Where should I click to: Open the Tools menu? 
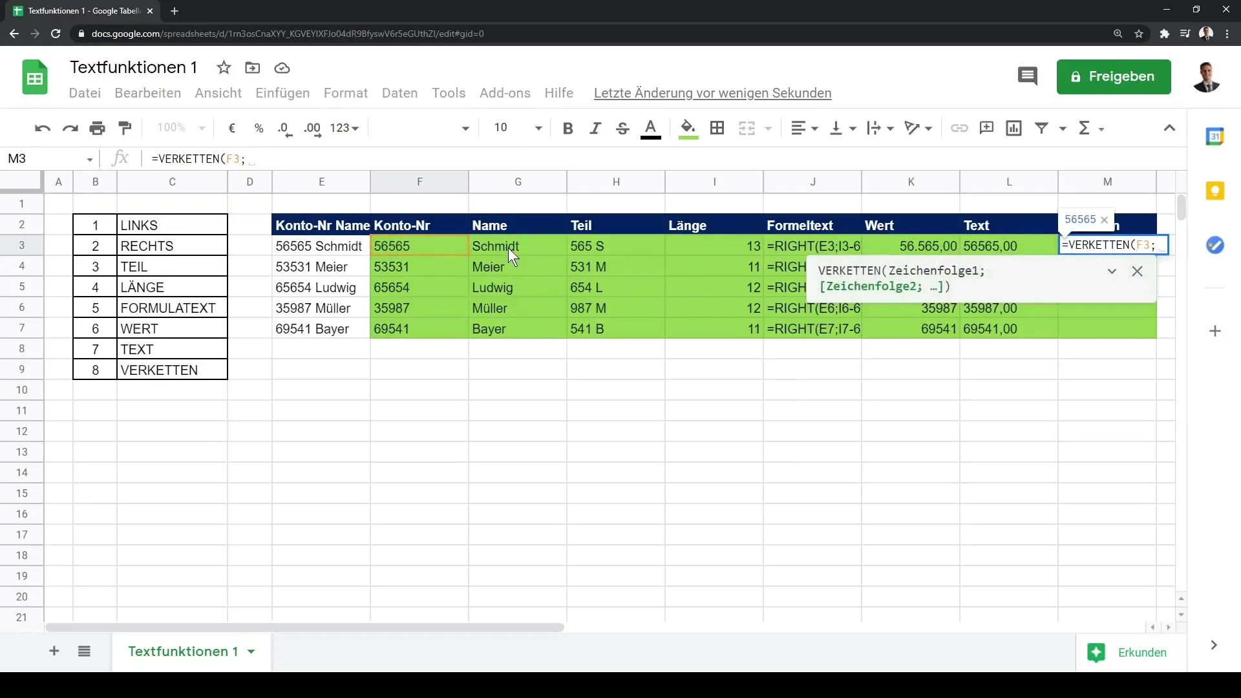[449, 93]
